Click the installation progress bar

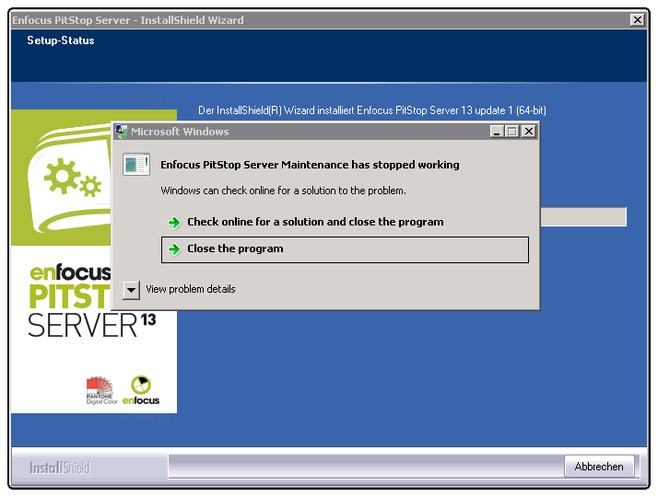pos(583,216)
